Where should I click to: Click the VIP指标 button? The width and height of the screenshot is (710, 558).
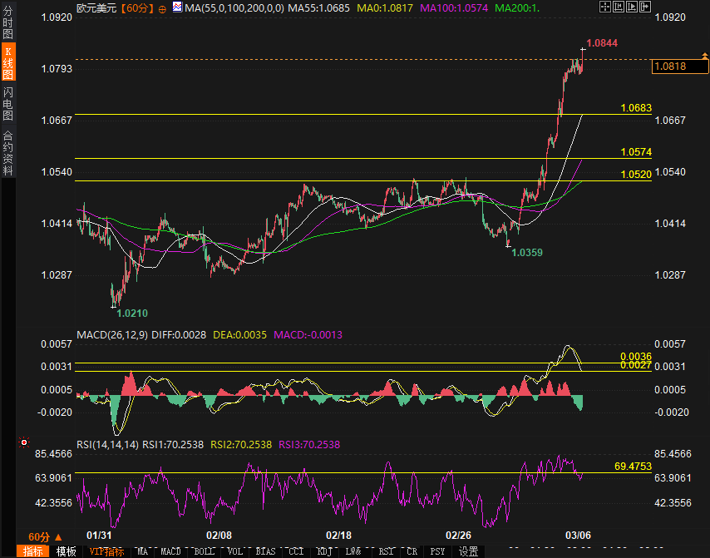click(x=106, y=551)
